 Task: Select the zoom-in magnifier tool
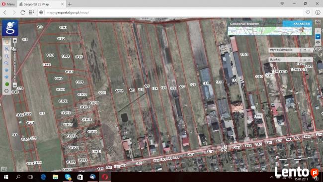coord(6,49)
